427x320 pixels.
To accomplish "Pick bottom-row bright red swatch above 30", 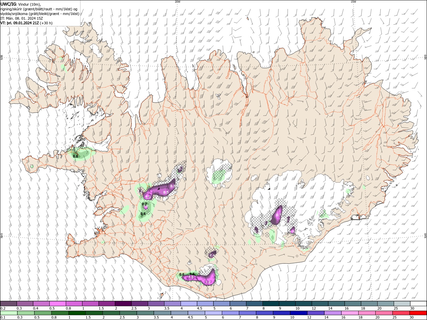I will pyautogui.click(x=418, y=313).
